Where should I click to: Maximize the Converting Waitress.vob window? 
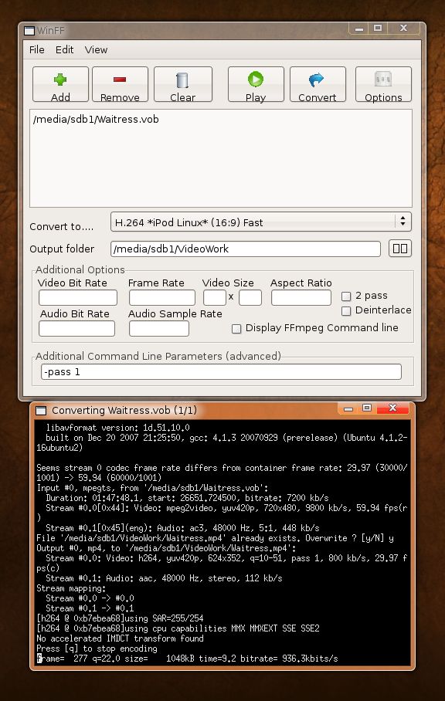coord(367,408)
